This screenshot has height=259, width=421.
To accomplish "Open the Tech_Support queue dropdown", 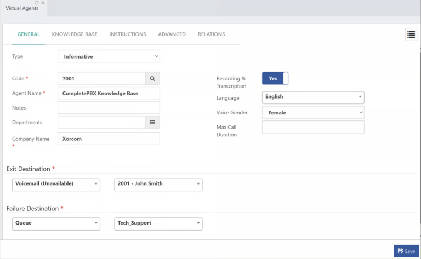I will click(x=158, y=223).
